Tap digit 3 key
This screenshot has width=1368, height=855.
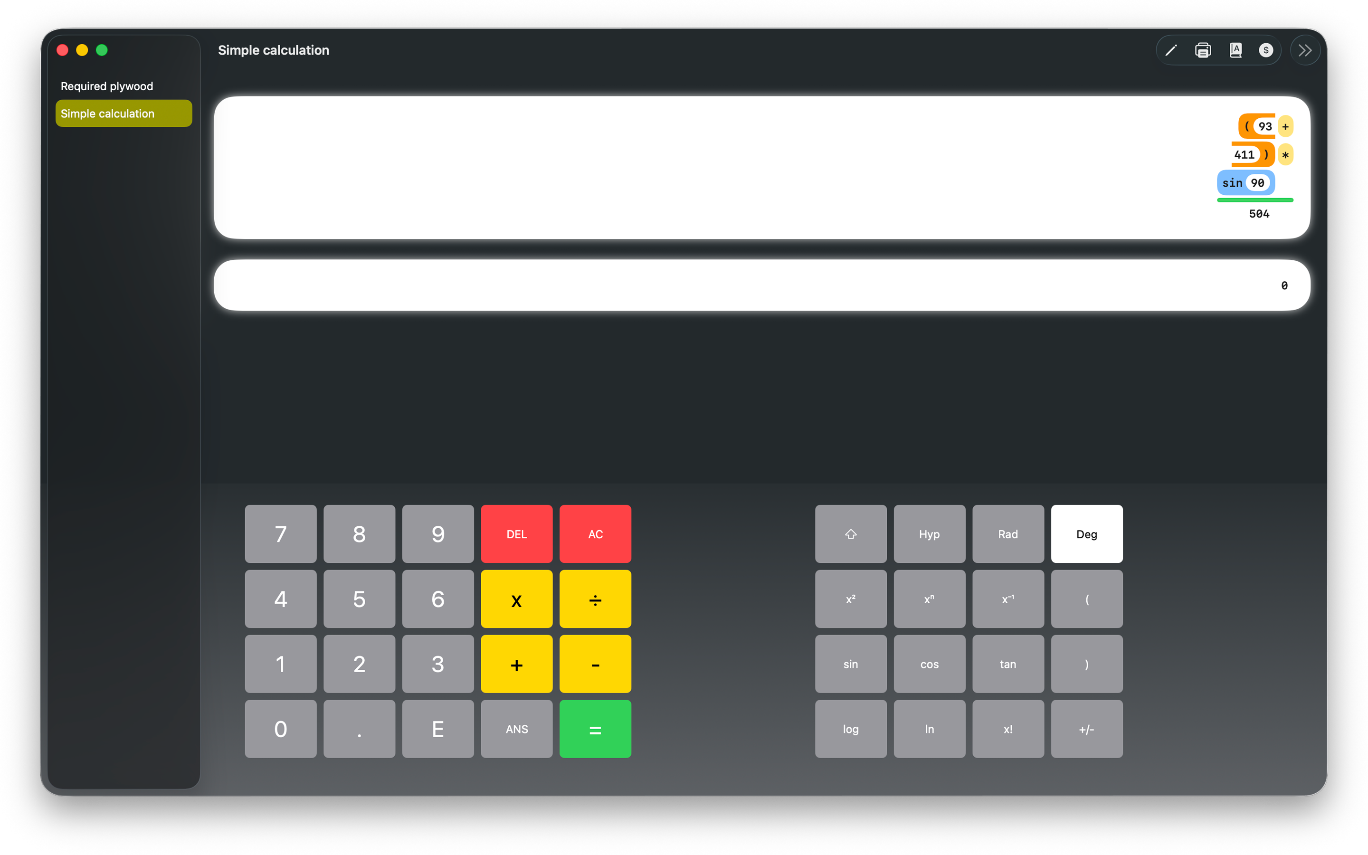point(437,664)
